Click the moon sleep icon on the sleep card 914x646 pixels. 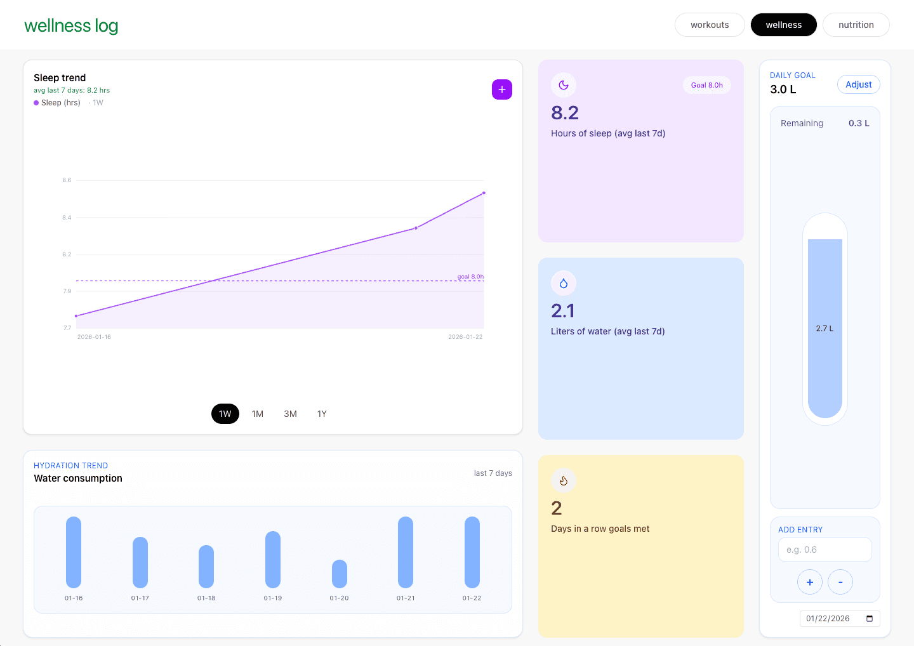(x=563, y=85)
